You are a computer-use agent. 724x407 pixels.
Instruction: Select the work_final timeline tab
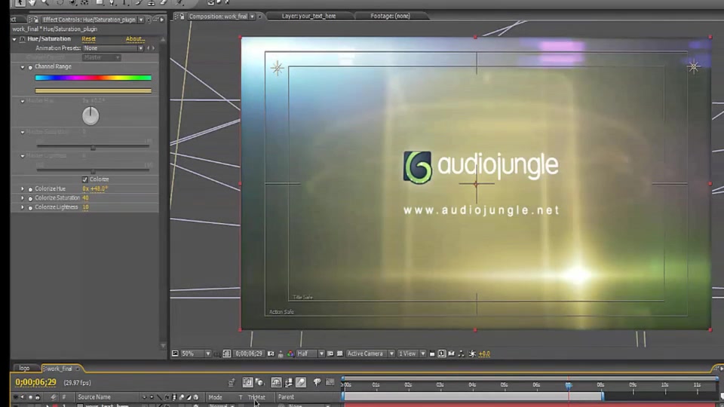coord(59,369)
